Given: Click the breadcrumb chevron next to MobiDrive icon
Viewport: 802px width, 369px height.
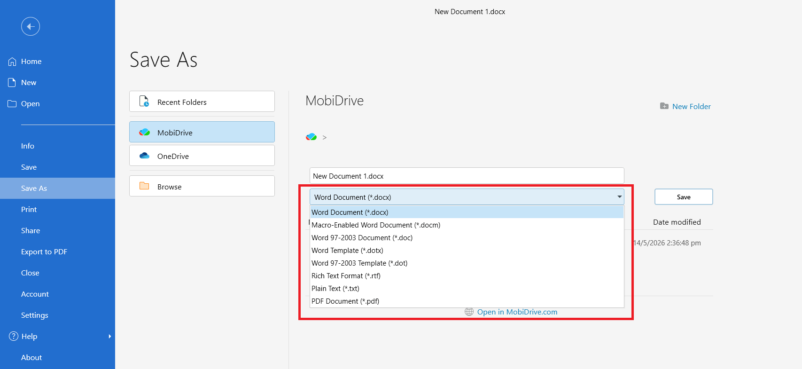Looking at the screenshot, I should [324, 137].
